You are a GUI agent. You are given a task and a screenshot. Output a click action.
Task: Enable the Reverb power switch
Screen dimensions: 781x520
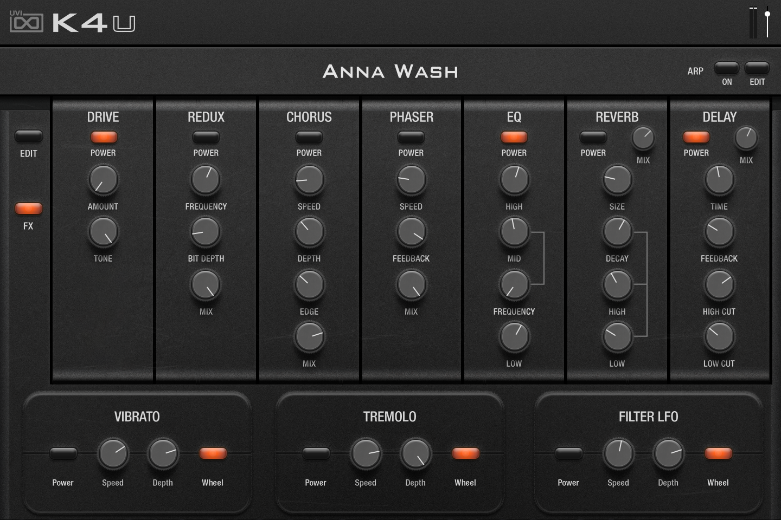click(593, 137)
